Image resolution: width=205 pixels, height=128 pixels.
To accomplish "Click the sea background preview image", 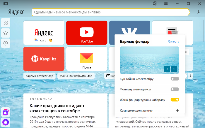I will [149, 60].
